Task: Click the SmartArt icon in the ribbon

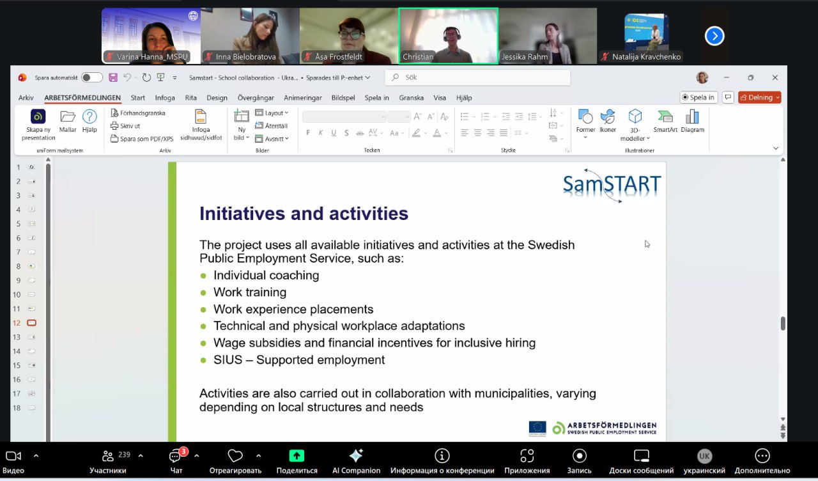Action: [665, 117]
